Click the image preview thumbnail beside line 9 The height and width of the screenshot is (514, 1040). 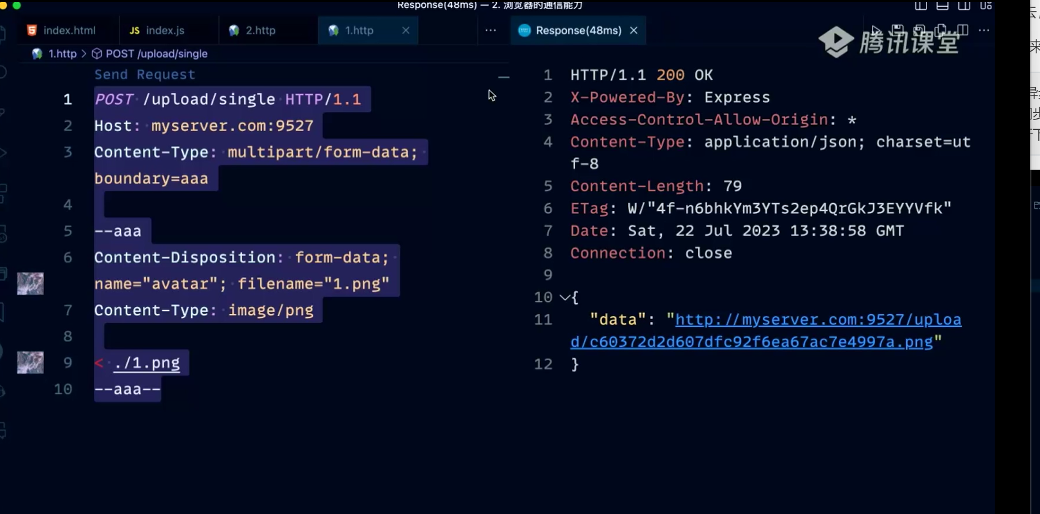[30, 363]
